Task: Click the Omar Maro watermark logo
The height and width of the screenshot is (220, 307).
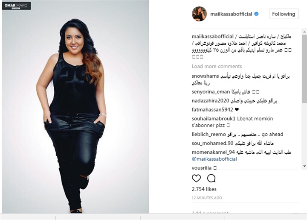Action: pos(17,6)
